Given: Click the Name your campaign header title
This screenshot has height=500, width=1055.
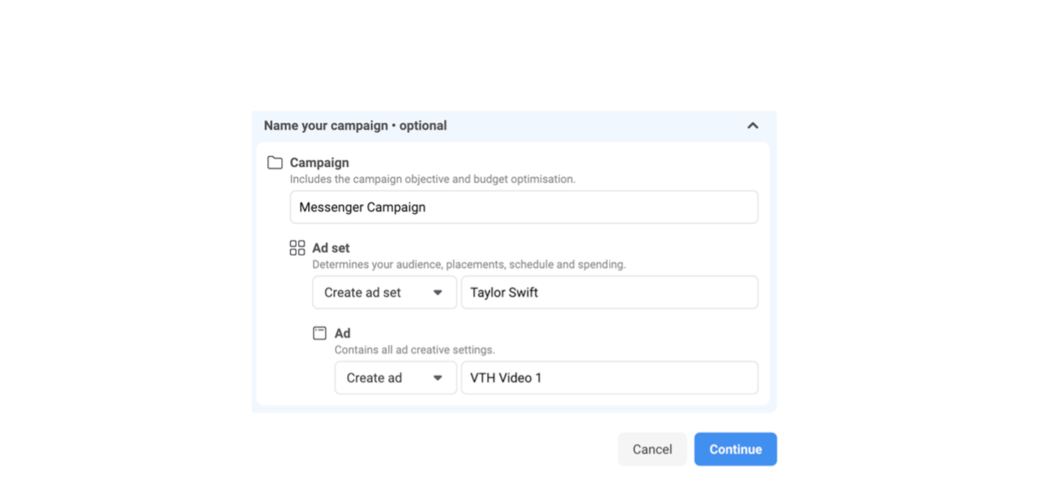Looking at the screenshot, I should [x=355, y=125].
